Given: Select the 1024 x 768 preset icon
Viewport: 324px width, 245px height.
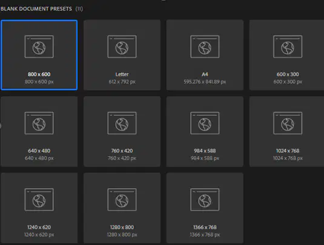Looking at the screenshot, I should coord(288,123).
